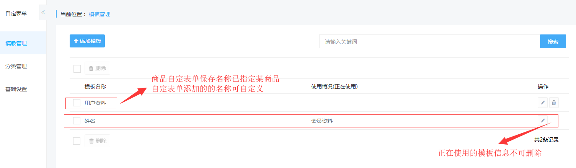Toggle the top select-all checkbox

click(x=77, y=69)
